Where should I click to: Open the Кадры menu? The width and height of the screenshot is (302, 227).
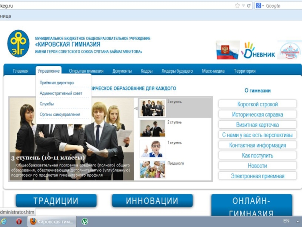146,71
